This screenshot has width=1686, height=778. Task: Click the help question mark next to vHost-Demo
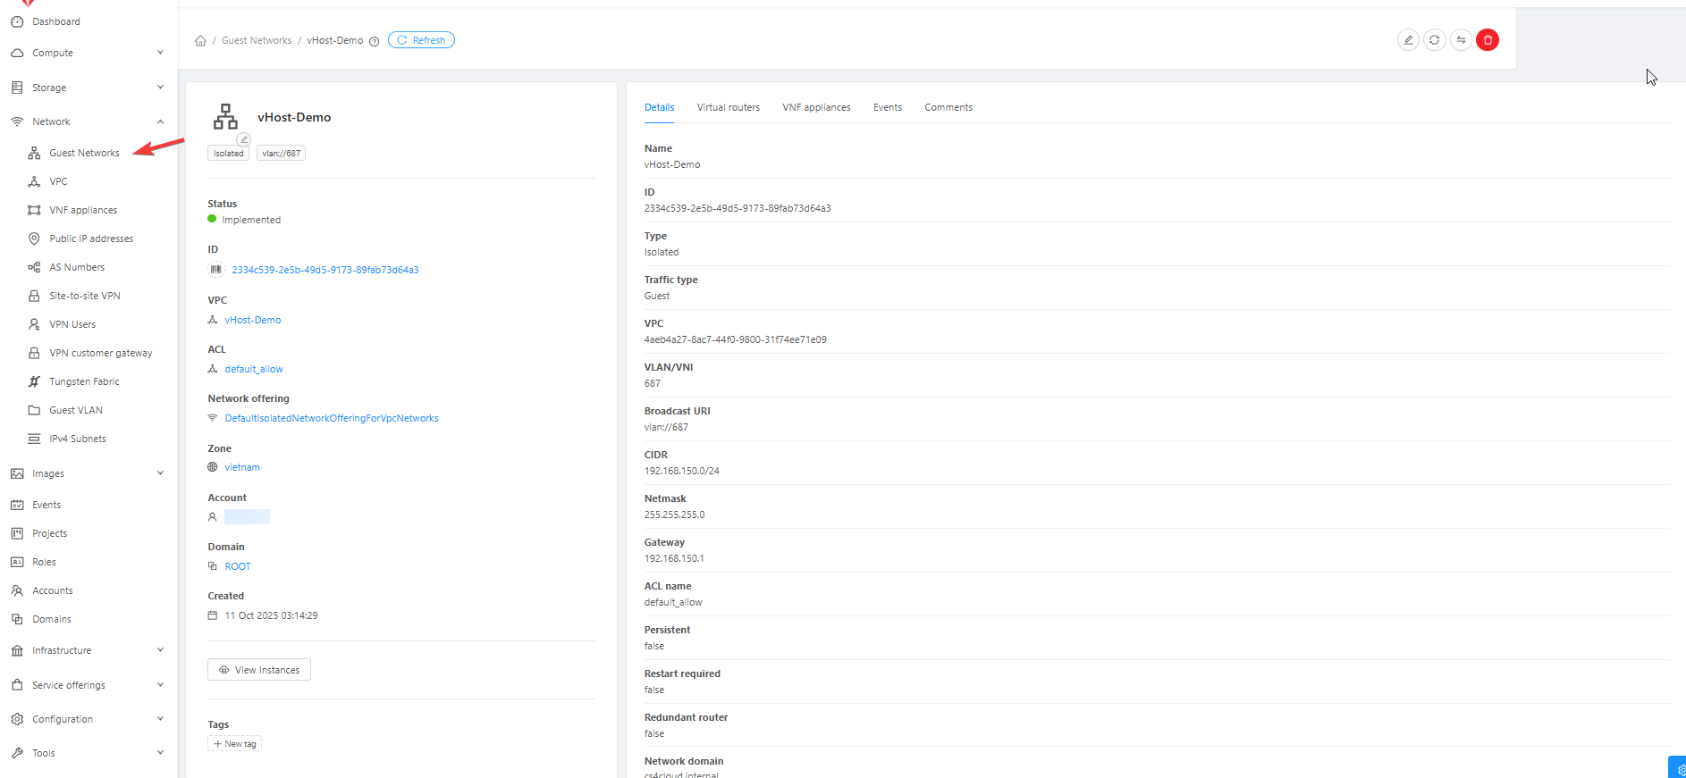[375, 41]
